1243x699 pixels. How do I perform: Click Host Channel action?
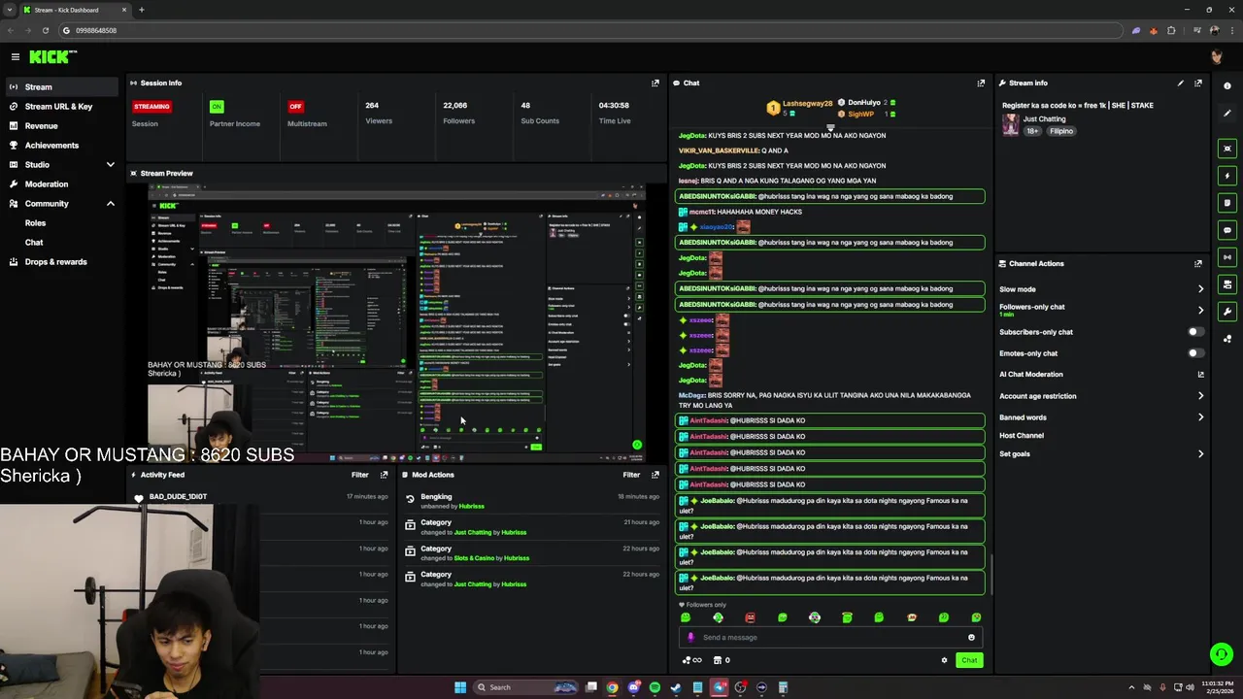[1022, 436]
